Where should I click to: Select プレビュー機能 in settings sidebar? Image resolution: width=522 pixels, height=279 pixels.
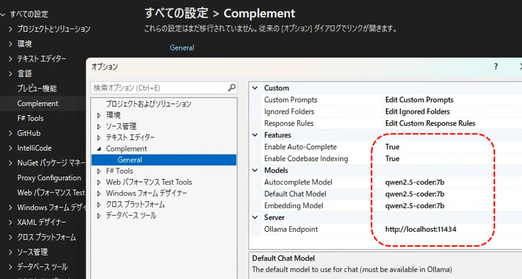click(37, 89)
